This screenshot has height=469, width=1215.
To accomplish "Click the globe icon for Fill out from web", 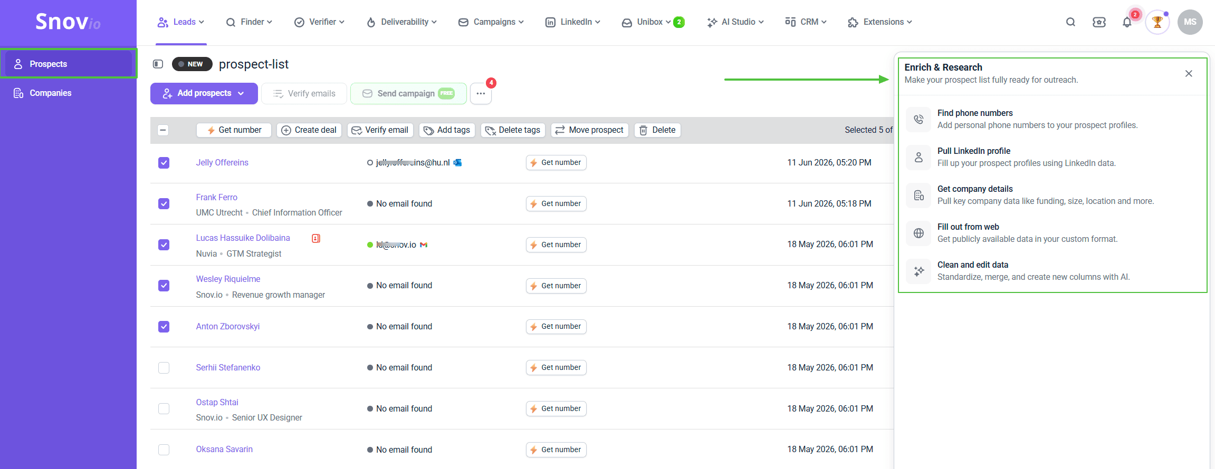I will (919, 233).
